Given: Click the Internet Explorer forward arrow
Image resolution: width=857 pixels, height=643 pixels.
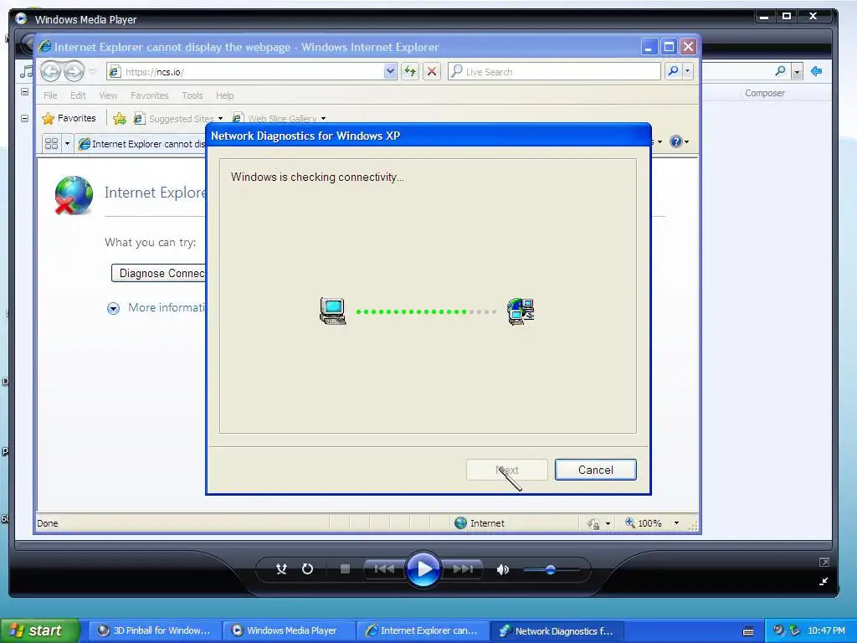Looking at the screenshot, I should [x=74, y=71].
